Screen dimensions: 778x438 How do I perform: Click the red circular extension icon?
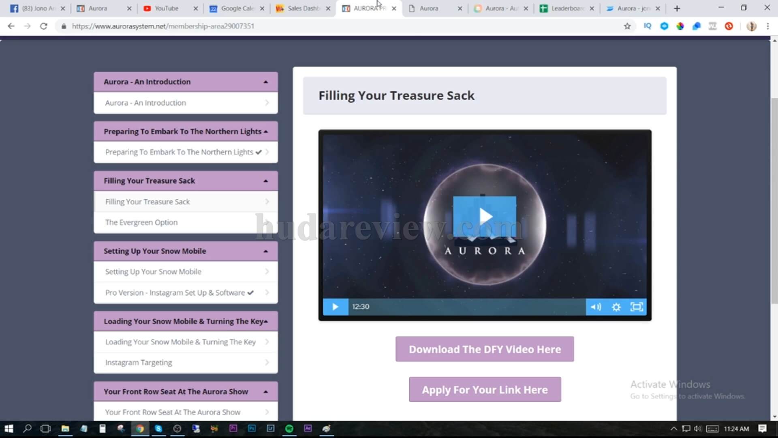click(729, 26)
